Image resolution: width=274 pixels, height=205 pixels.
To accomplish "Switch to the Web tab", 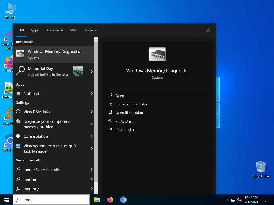I will tap(74, 30).
